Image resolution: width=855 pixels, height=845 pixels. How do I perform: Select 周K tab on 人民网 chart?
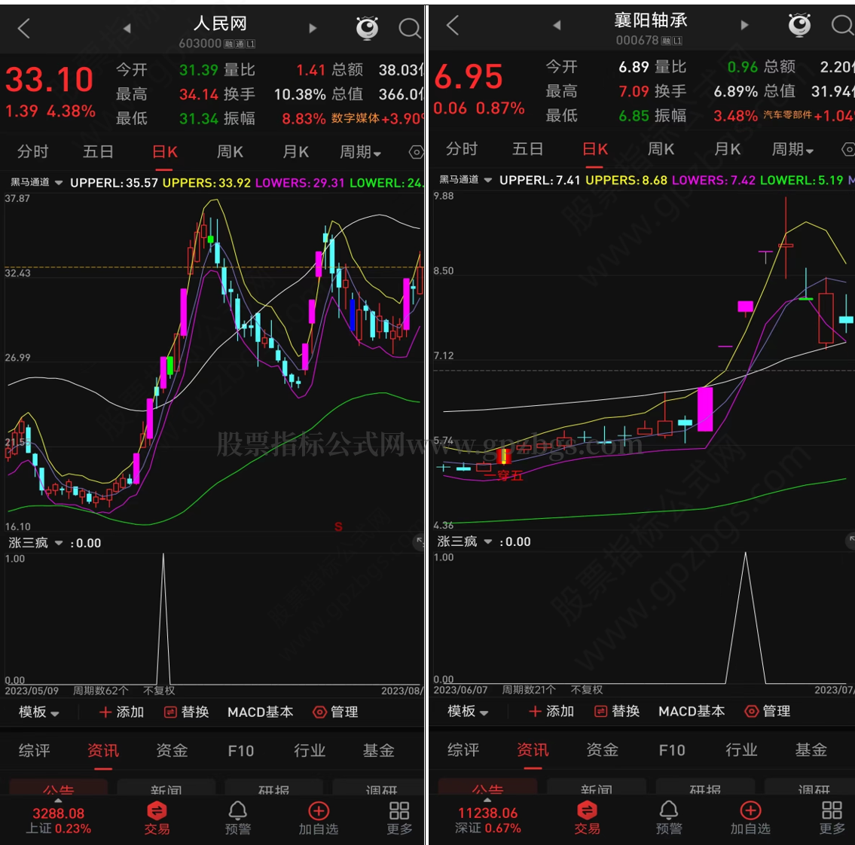click(230, 151)
